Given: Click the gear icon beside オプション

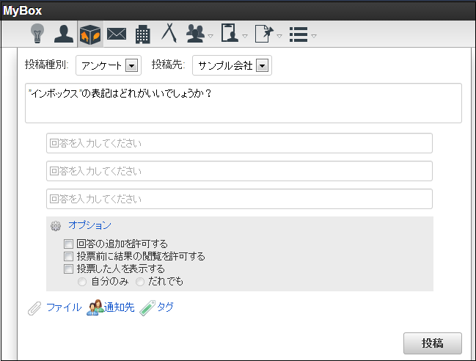Looking at the screenshot, I should point(56,226).
